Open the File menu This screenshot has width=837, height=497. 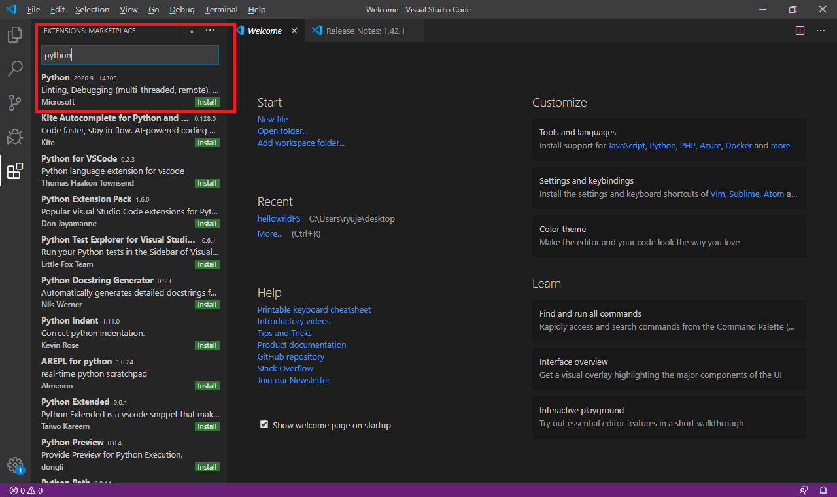pos(34,10)
